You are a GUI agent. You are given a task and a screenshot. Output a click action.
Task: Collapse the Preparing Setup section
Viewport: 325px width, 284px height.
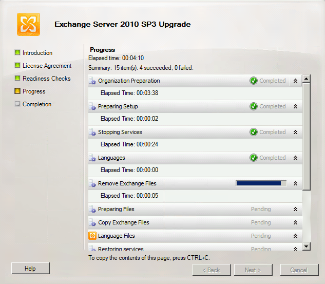pyautogui.click(x=295, y=106)
